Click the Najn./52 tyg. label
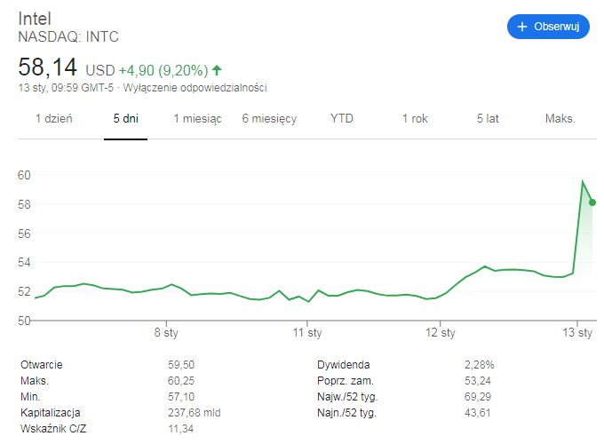The width and height of the screenshot is (604, 444). point(346,413)
